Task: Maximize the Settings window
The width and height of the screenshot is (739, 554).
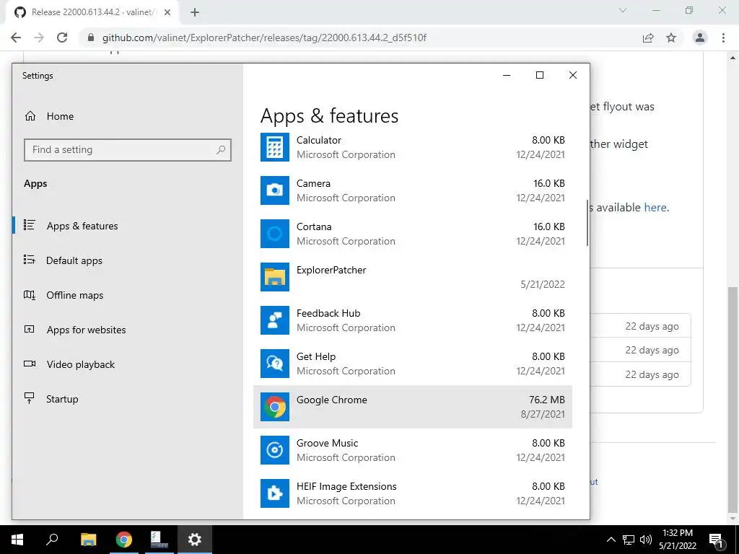Action: coord(540,75)
